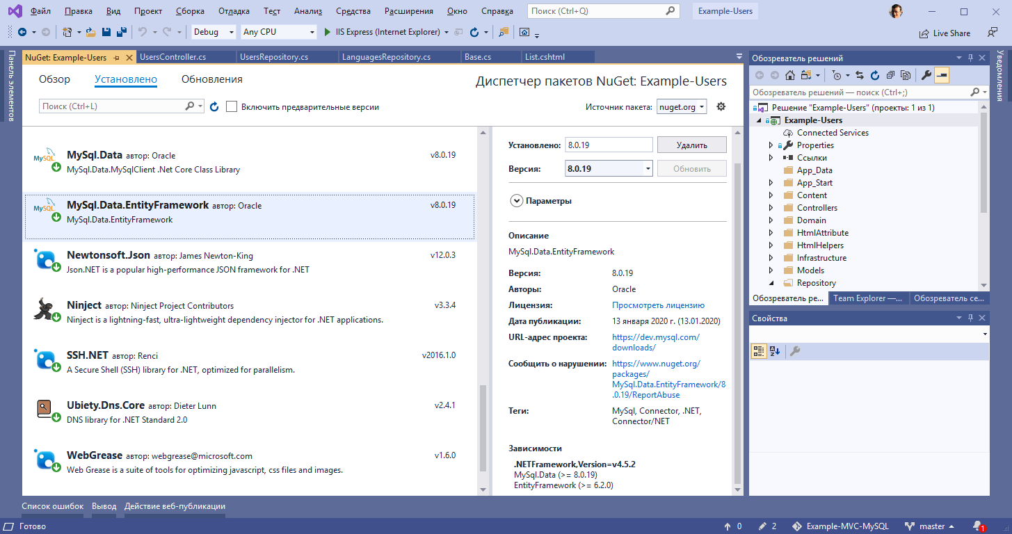Click the browser refresh icon in main toolbar
The width and height of the screenshot is (1012, 534).
[x=474, y=32]
